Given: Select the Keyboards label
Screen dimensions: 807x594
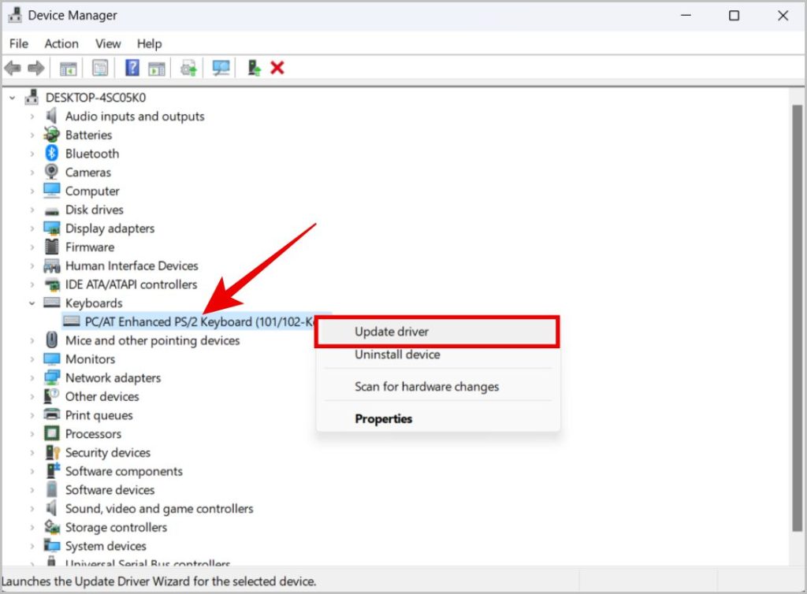Looking at the screenshot, I should click(x=94, y=303).
